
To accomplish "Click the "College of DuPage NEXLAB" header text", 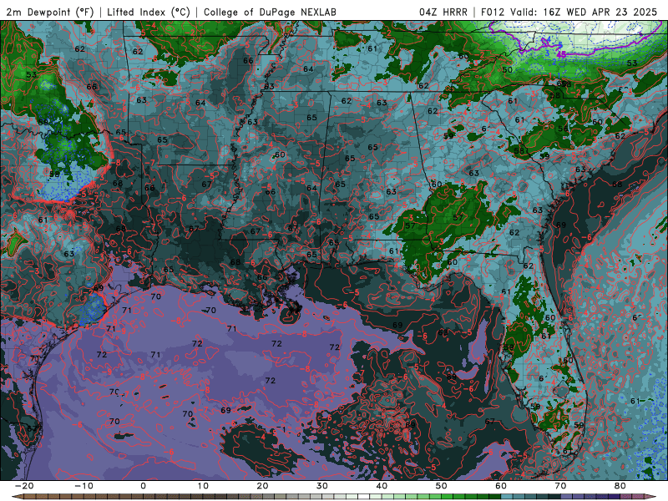I will pos(270,12).
